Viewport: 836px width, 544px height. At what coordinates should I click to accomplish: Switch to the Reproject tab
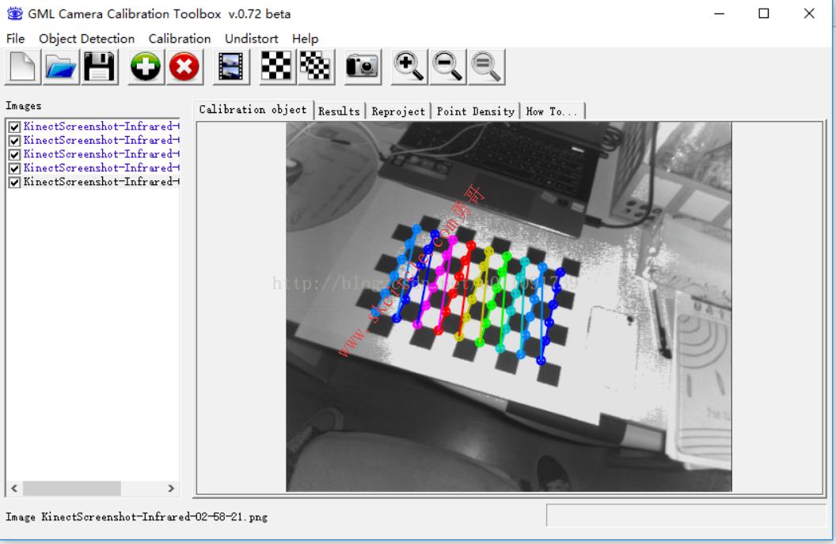pyautogui.click(x=398, y=111)
